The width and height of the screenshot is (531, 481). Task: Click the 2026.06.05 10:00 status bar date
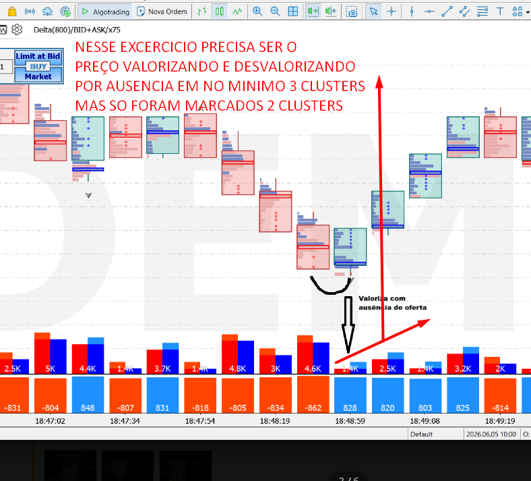point(491,434)
